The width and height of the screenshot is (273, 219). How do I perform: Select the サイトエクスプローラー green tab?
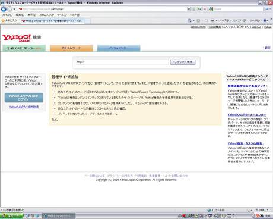[24, 48]
